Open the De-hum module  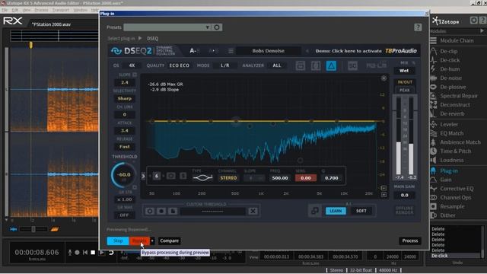[x=450, y=69]
